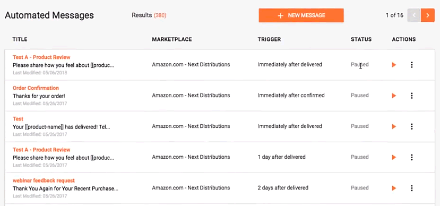This screenshot has width=440, height=206.
Task: Open the Test message title link
Action: pos(18,119)
